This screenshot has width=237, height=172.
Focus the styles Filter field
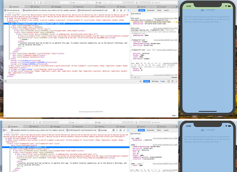(152, 77)
